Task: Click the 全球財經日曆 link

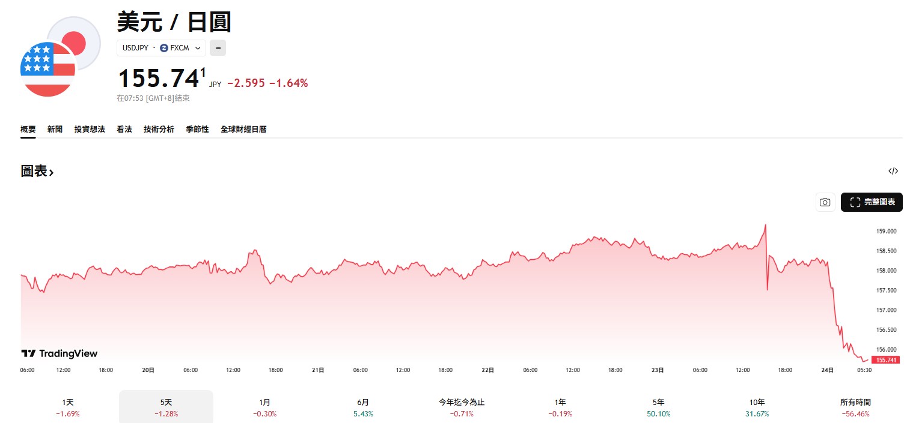Action: (244, 129)
